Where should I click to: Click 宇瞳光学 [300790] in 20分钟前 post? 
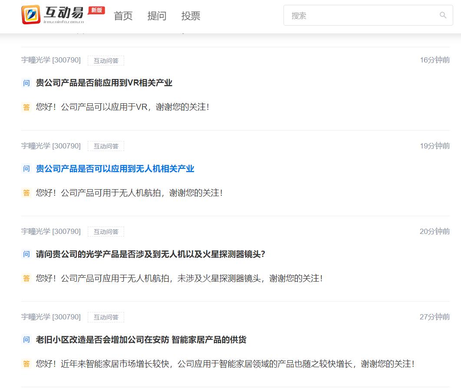[x=51, y=231]
